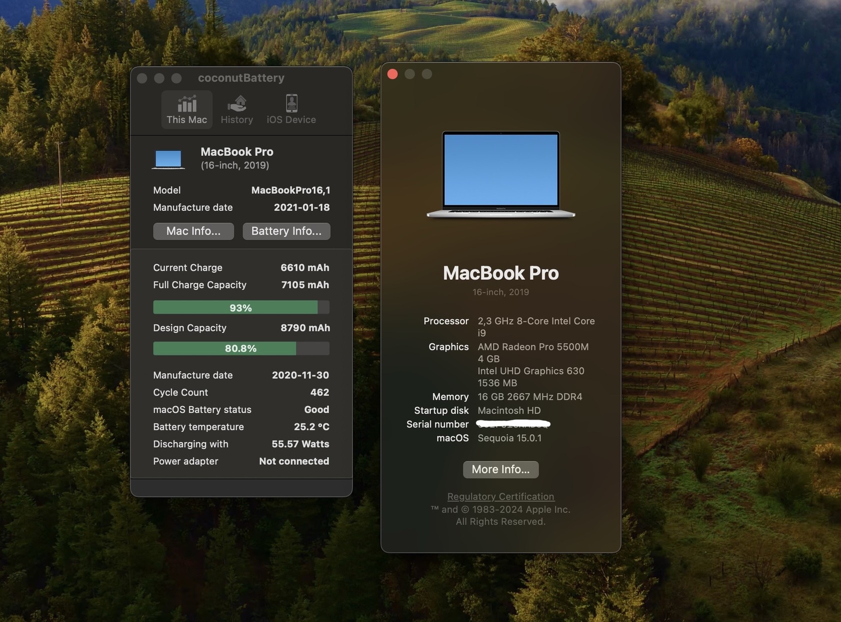Click the Not connected power adapter value
This screenshot has width=841, height=622.
(x=294, y=461)
